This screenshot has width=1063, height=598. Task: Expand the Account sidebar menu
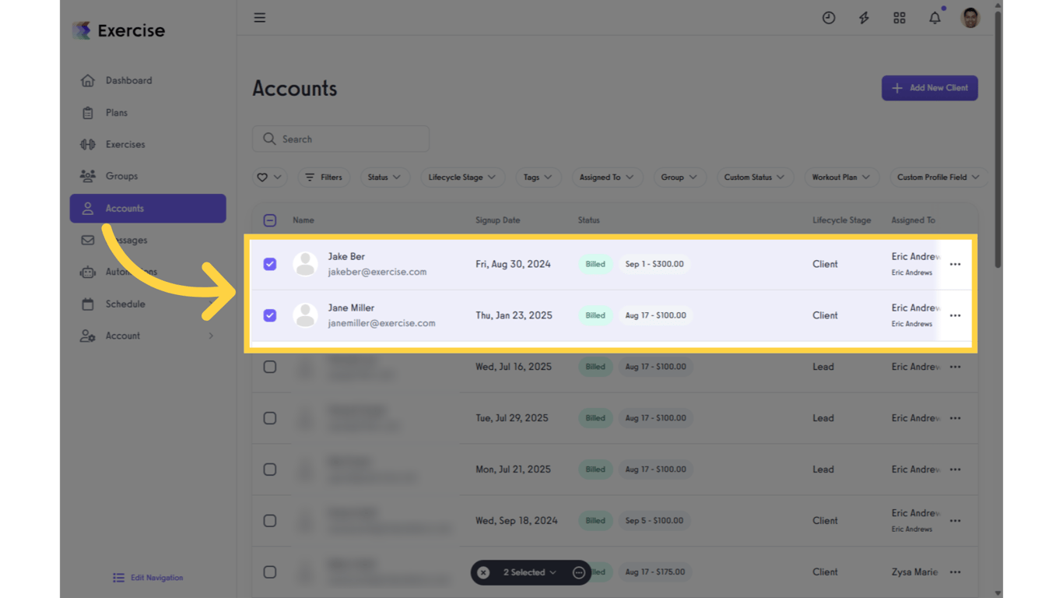coord(122,336)
